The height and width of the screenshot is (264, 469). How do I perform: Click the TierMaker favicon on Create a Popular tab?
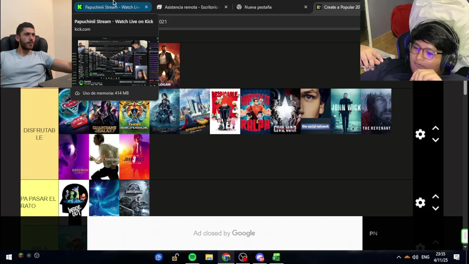(318, 7)
